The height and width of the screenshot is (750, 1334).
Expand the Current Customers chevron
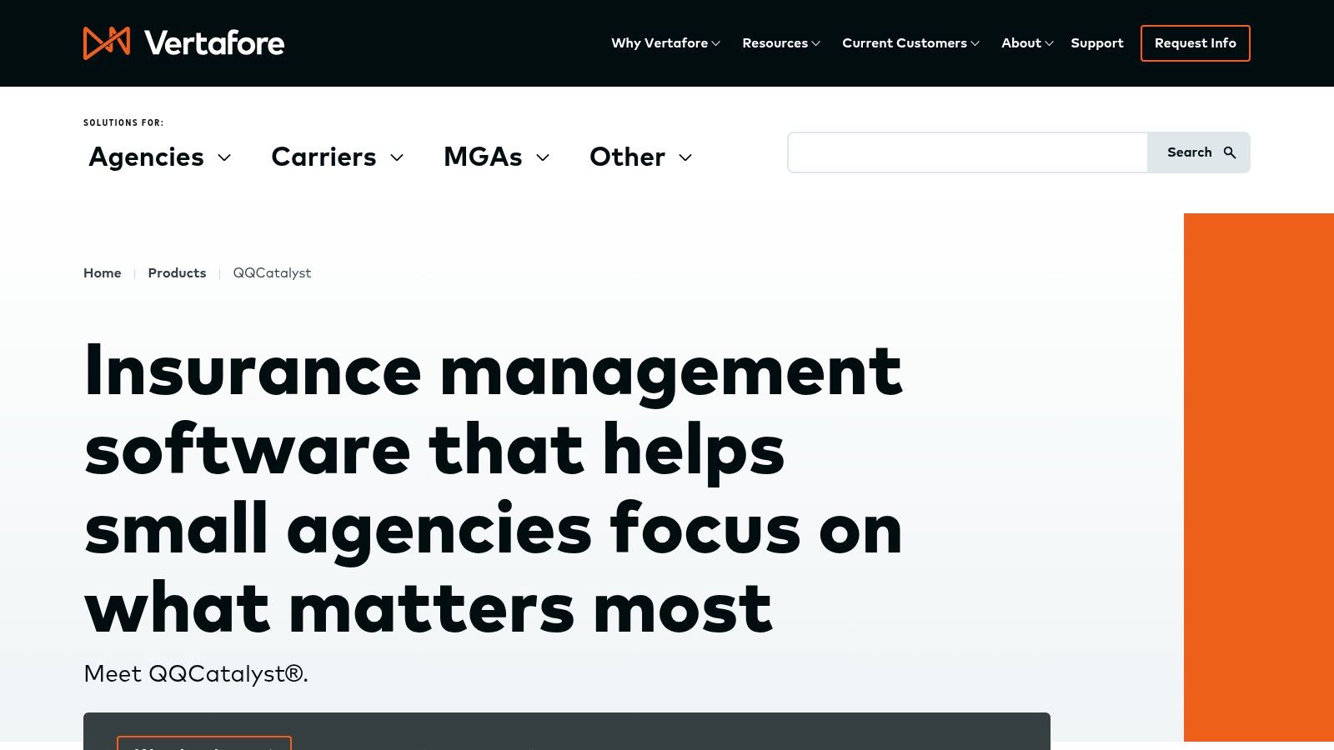point(975,43)
